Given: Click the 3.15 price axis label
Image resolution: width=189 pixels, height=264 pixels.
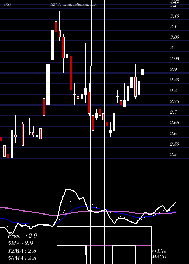Looking at the screenshot, I should point(175,16).
